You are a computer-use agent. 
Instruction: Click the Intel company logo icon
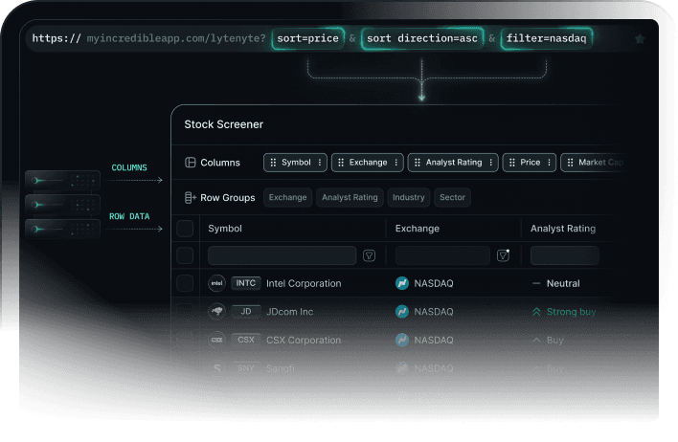[216, 283]
